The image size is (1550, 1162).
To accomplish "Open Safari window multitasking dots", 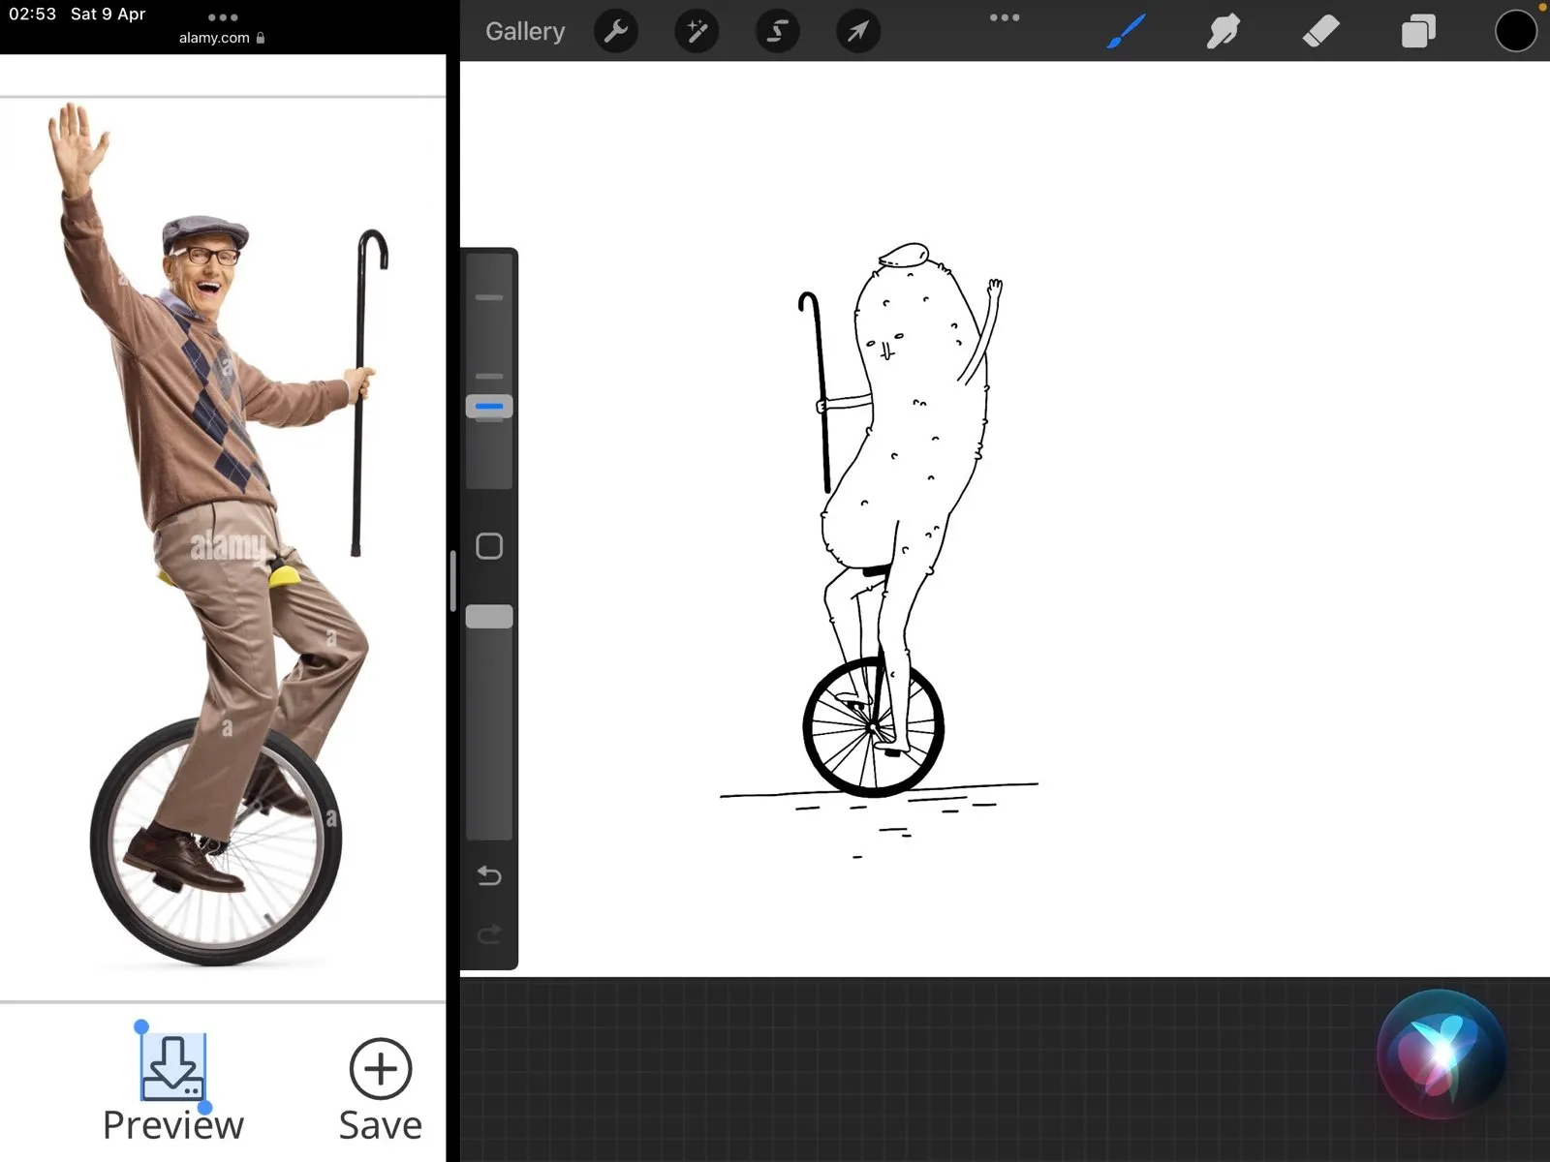I will click(223, 17).
